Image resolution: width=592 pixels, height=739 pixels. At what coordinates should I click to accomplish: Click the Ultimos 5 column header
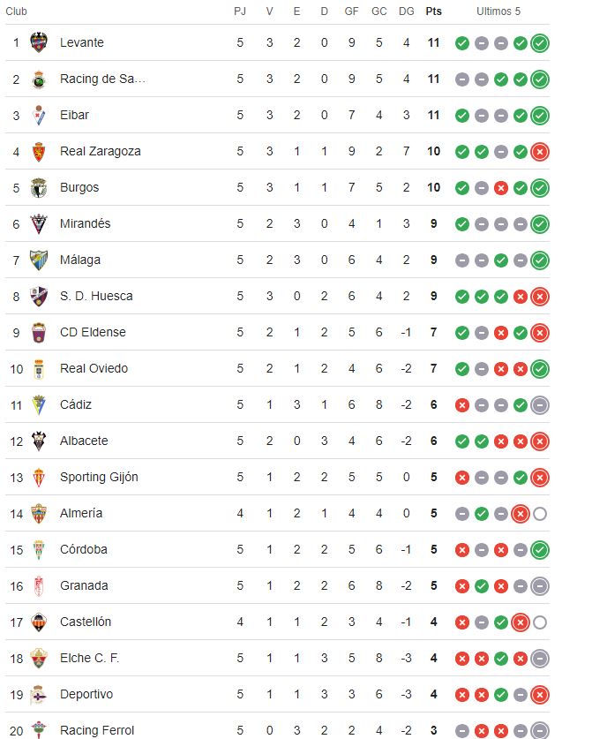click(x=498, y=11)
